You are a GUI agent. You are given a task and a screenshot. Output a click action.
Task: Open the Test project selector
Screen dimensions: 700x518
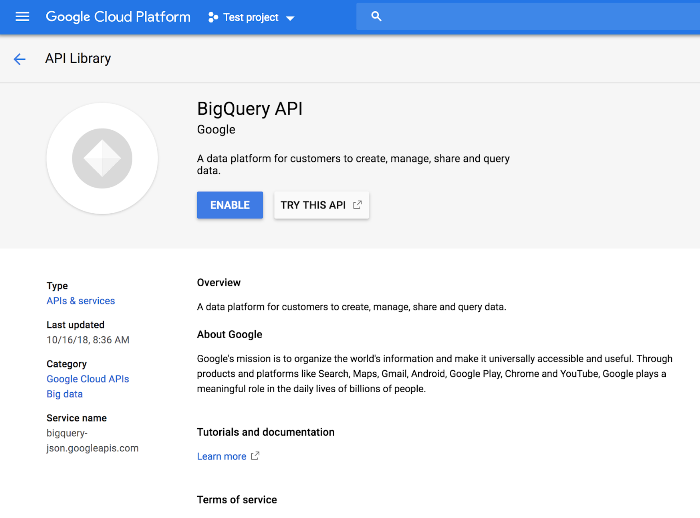(251, 17)
